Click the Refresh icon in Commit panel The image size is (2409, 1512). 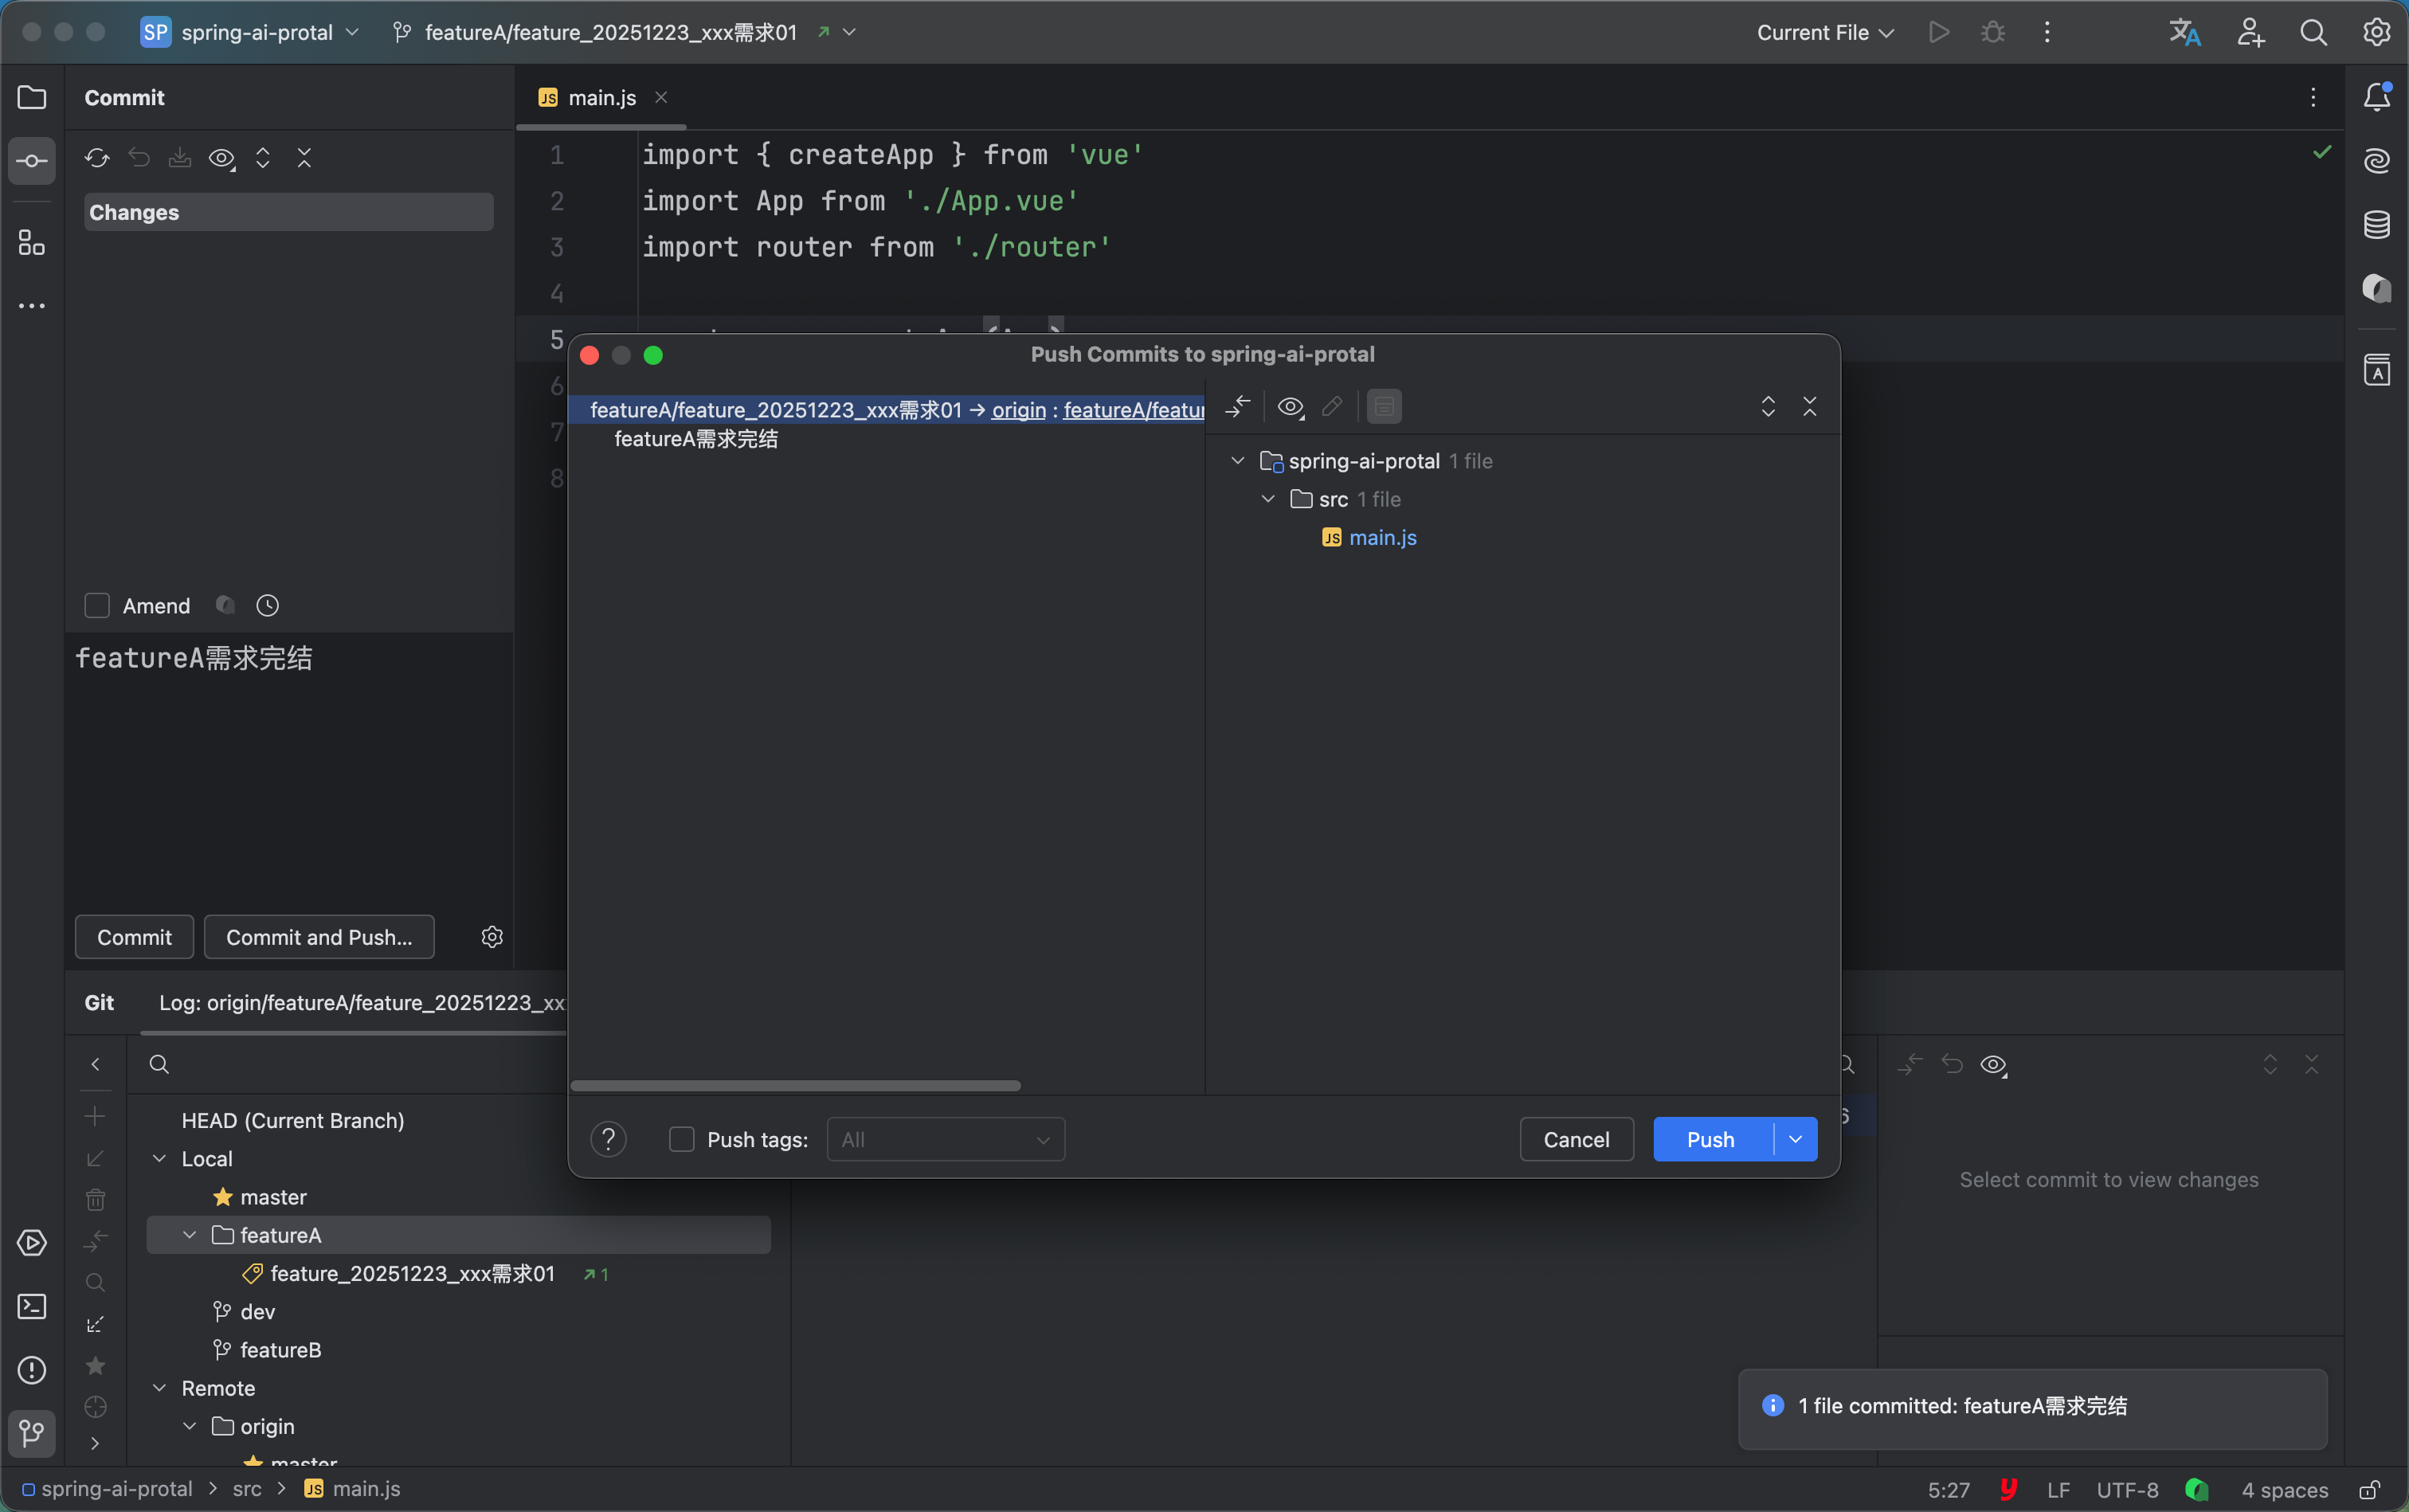point(96,158)
